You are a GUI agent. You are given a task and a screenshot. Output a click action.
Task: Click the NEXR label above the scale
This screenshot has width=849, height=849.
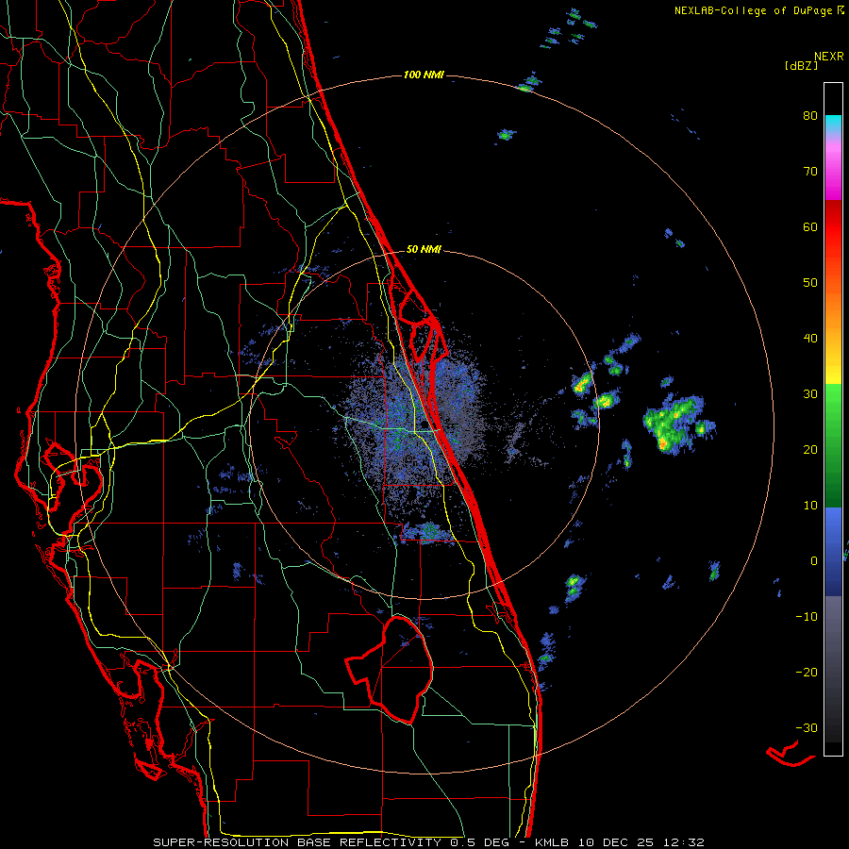click(x=829, y=57)
